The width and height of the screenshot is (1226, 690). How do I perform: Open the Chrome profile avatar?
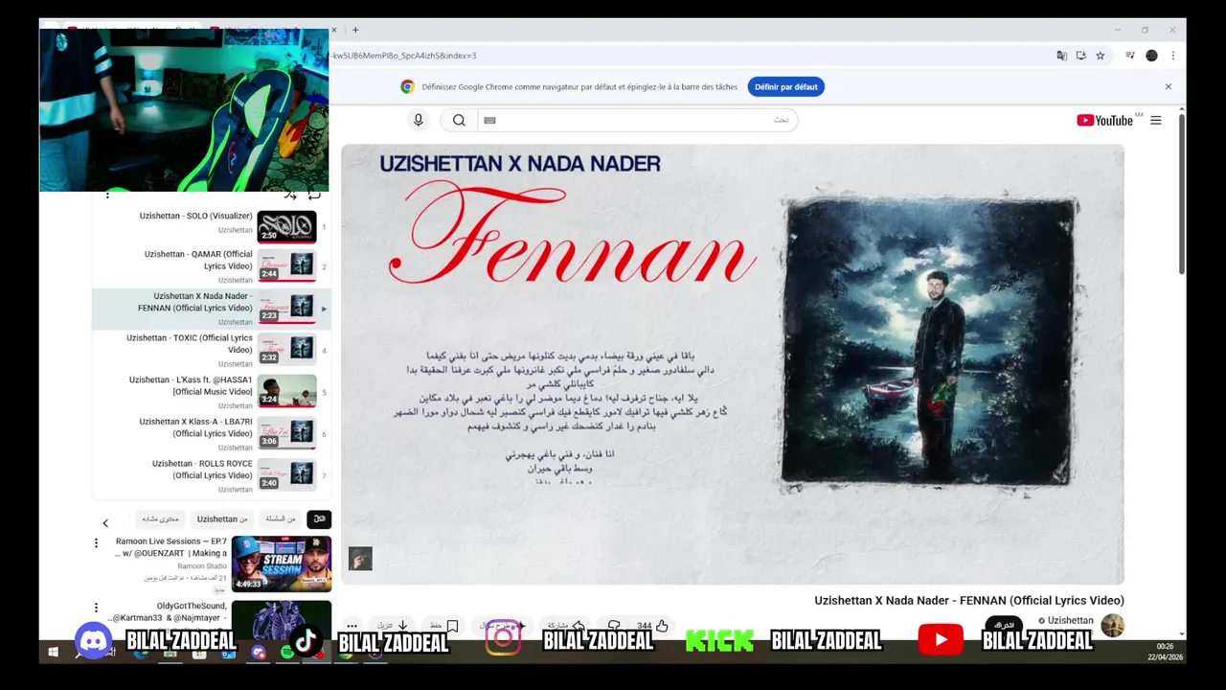(x=1151, y=56)
